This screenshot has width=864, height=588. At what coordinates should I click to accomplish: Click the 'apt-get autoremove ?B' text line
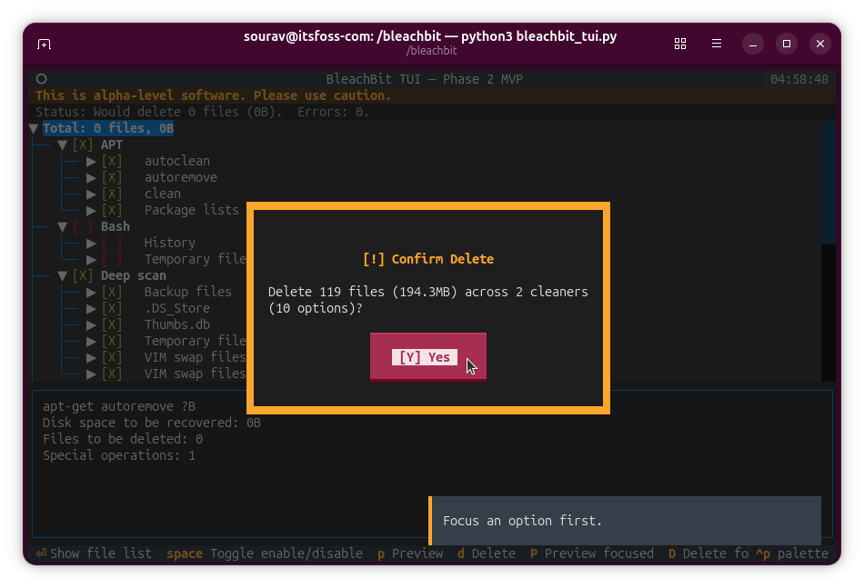pos(119,406)
